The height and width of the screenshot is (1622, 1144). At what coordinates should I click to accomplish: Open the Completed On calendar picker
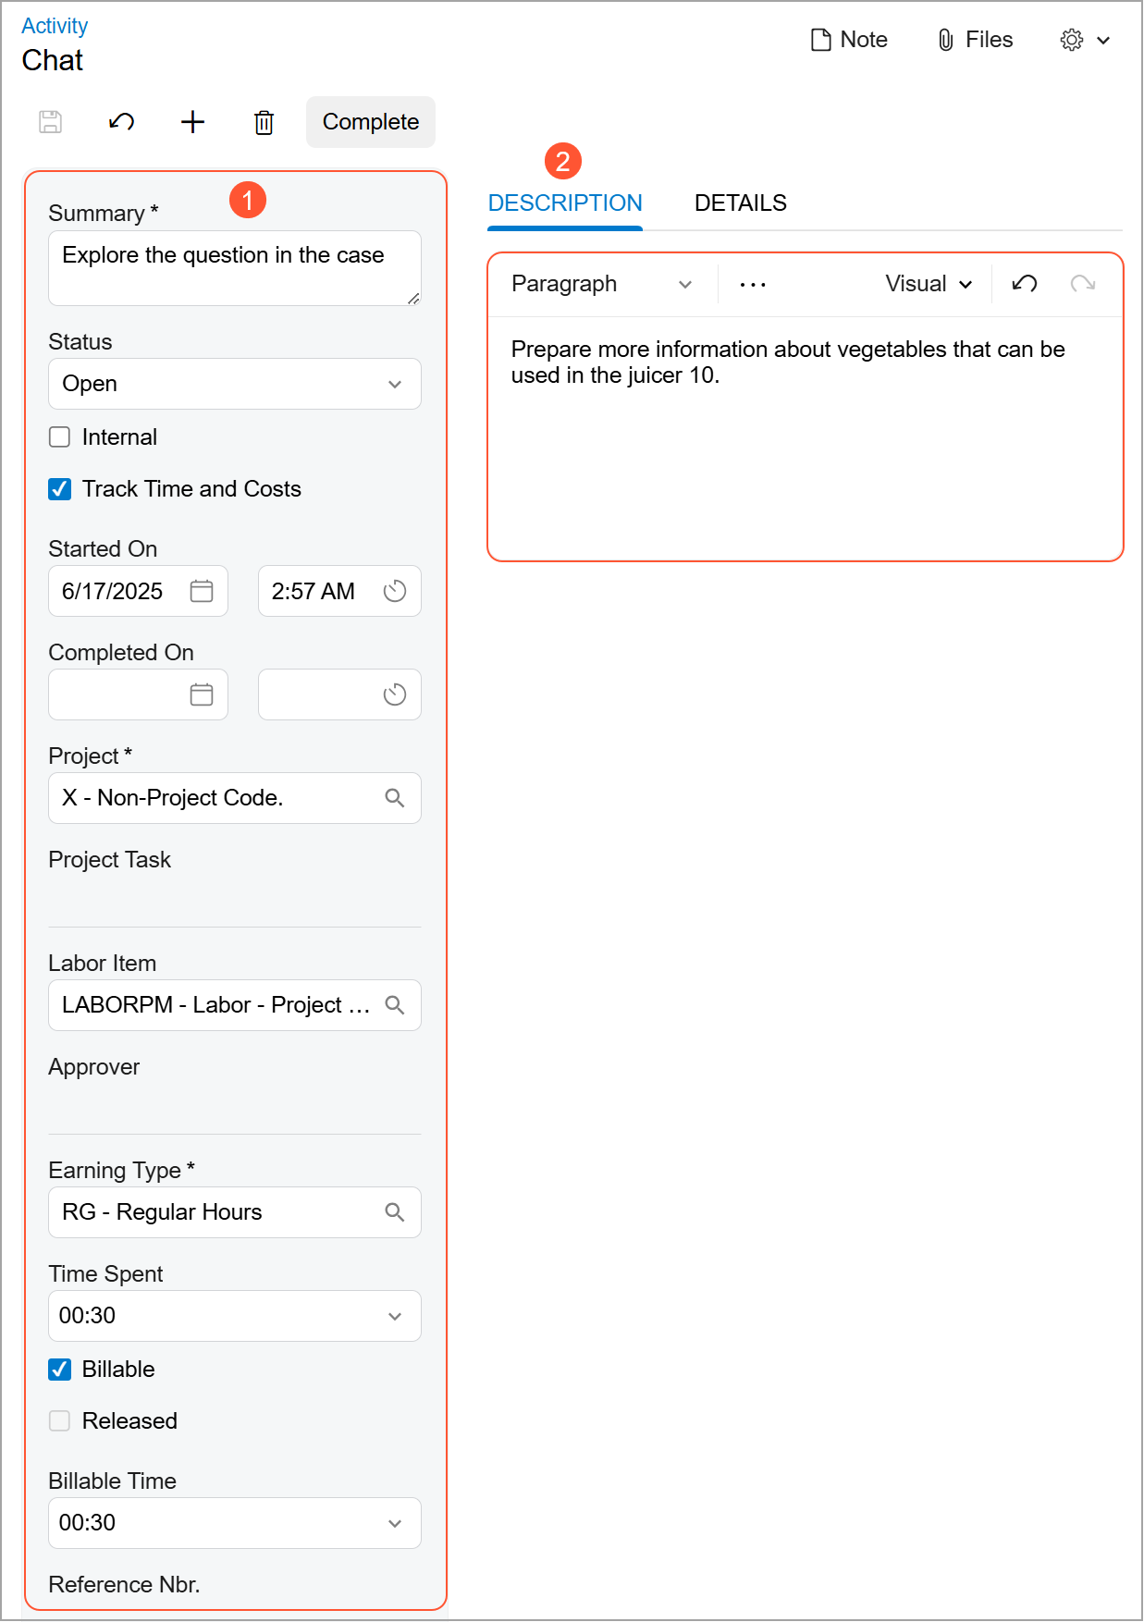click(x=202, y=694)
